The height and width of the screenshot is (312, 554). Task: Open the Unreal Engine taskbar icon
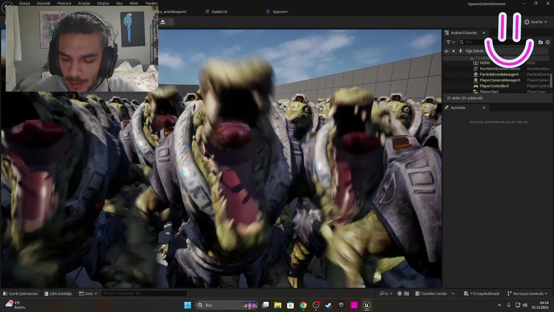(367, 305)
